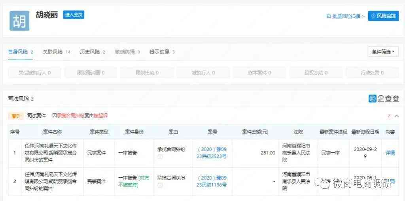405x201 pixels.
Task: Open the 条件筛选 dropdown
Action: pos(383,52)
